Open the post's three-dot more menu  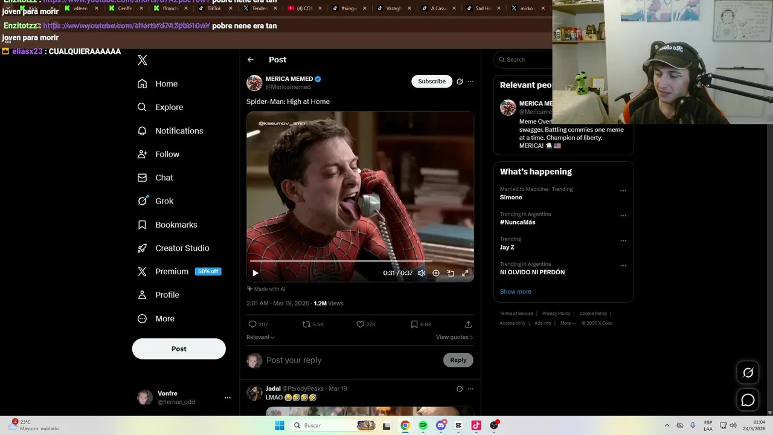470,82
